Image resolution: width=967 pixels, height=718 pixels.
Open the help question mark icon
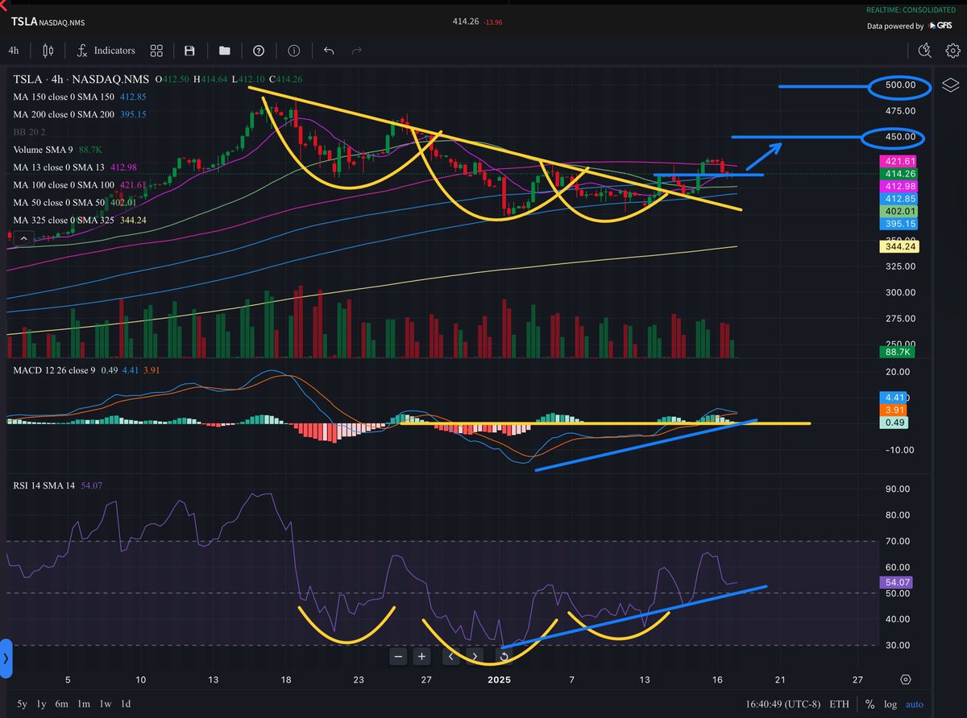[259, 51]
